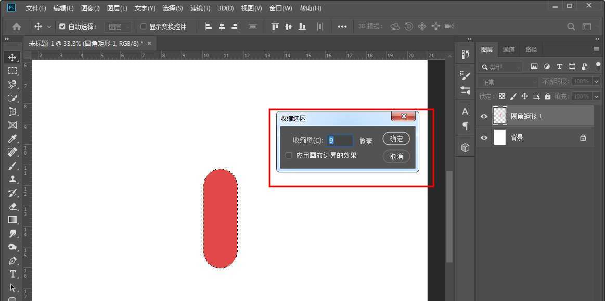605x301 pixels.
Task: Hide the 圆角矩形 1 layer
Action: [484, 116]
